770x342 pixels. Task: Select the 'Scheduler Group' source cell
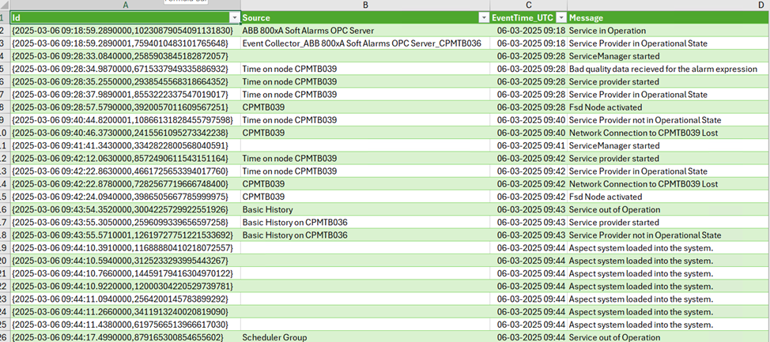365,336
